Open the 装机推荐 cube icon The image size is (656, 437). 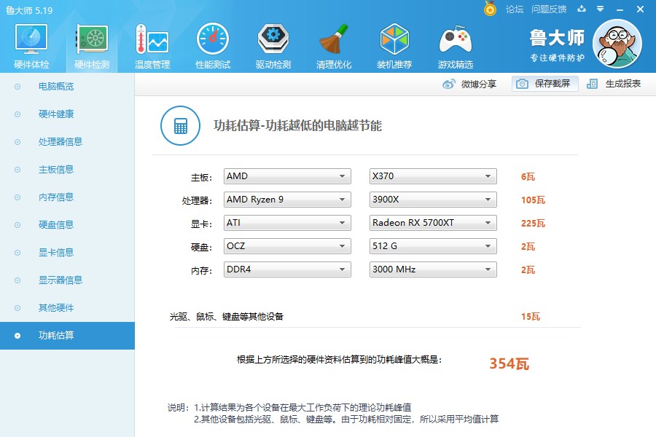pyautogui.click(x=394, y=39)
